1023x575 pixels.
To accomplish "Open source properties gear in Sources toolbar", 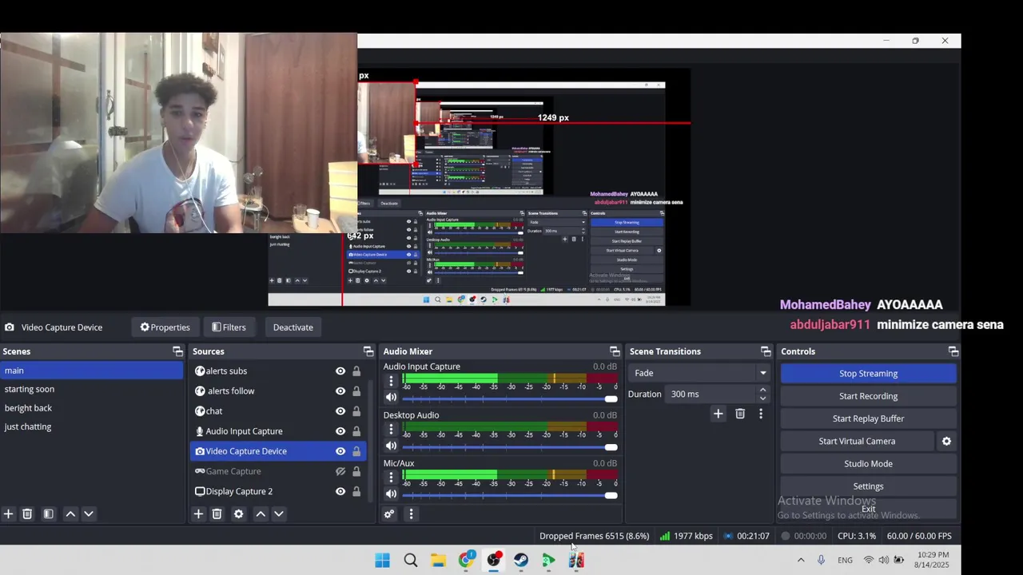I will [x=238, y=514].
